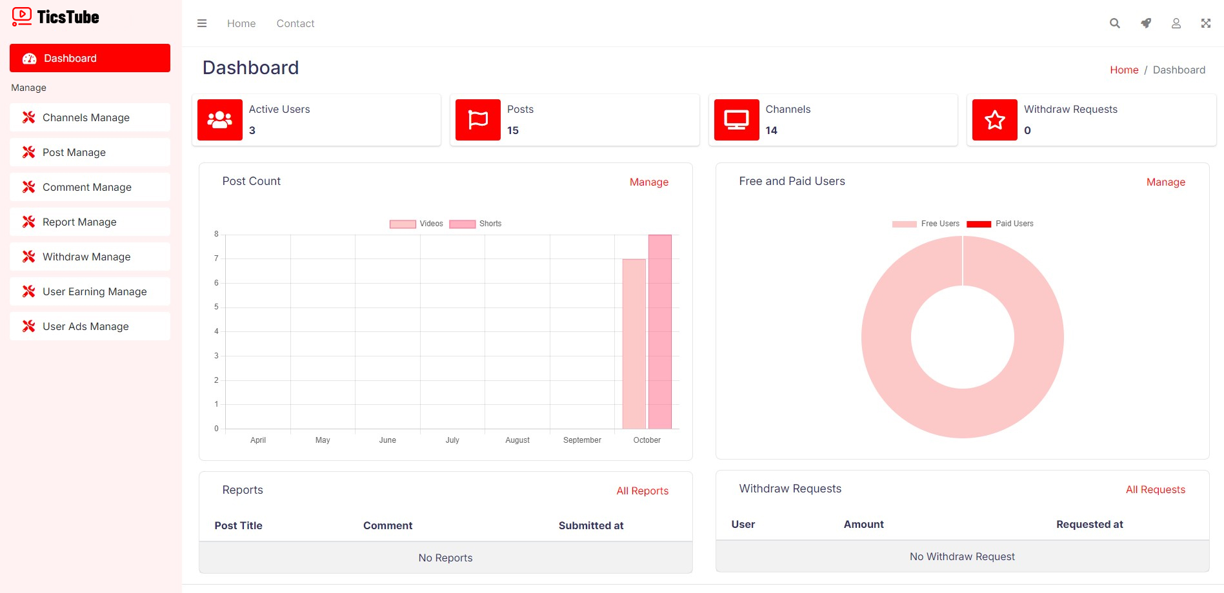Click the TicsTube logo
This screenshot has width=1224, height=593.
pyautogui.click(x=56, y=17)
